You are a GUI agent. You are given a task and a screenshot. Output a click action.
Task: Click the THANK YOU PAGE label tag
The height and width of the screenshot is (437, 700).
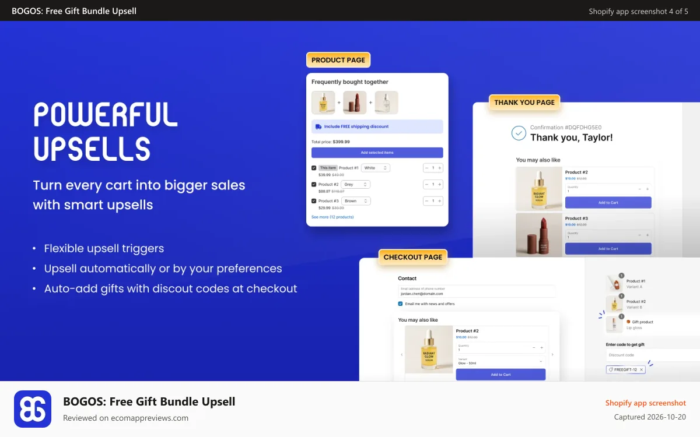(524, 103)
